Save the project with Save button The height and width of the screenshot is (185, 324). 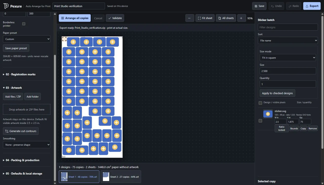click(x=259, y=6)
